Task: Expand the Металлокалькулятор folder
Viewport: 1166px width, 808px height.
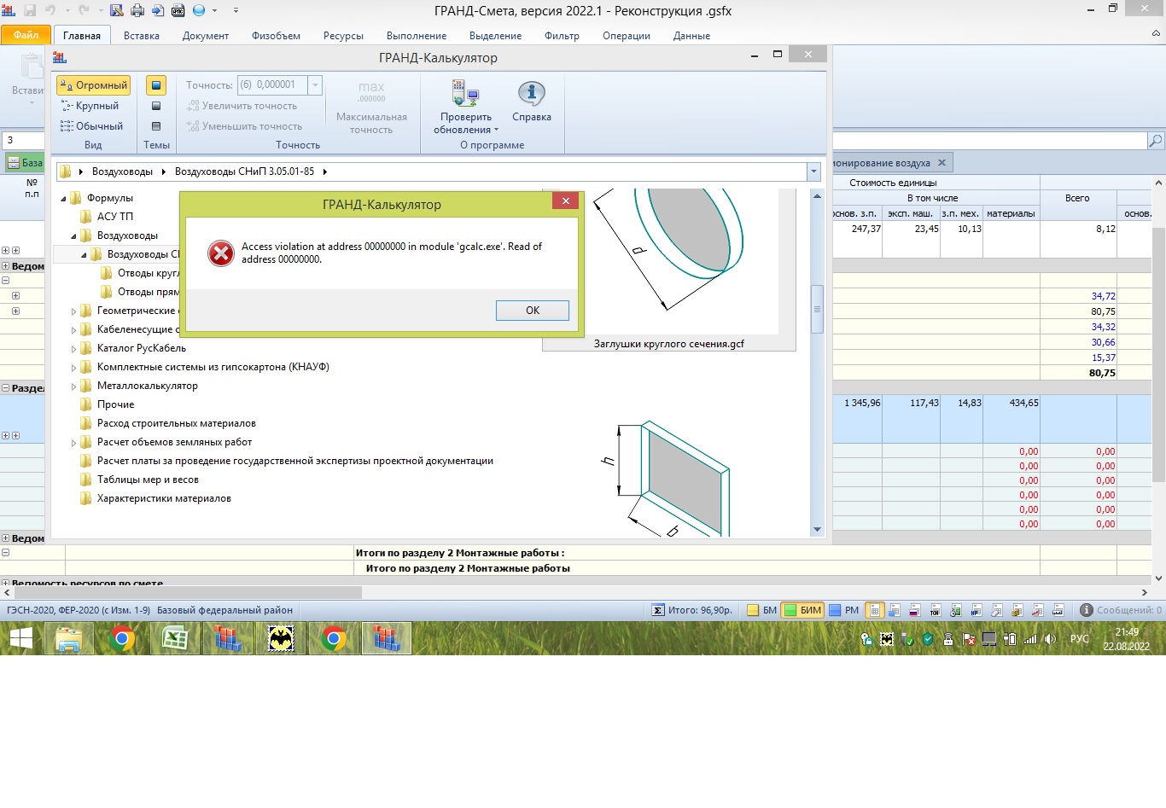Action: [x=73, y=387]
